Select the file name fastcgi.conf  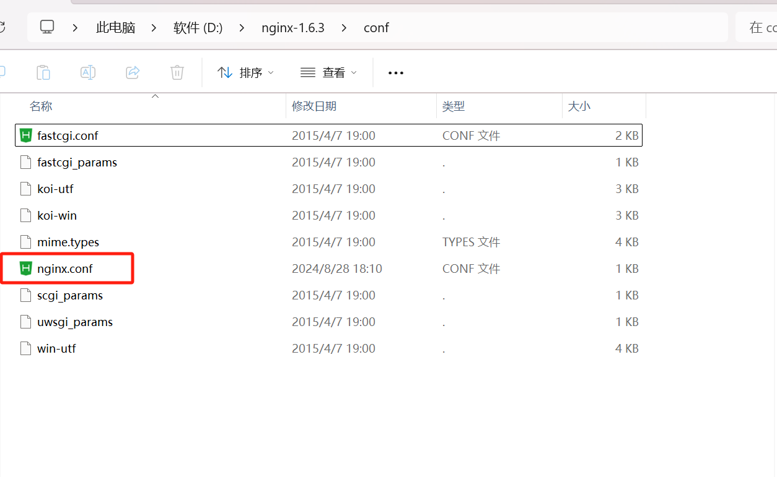coord(68,135)
